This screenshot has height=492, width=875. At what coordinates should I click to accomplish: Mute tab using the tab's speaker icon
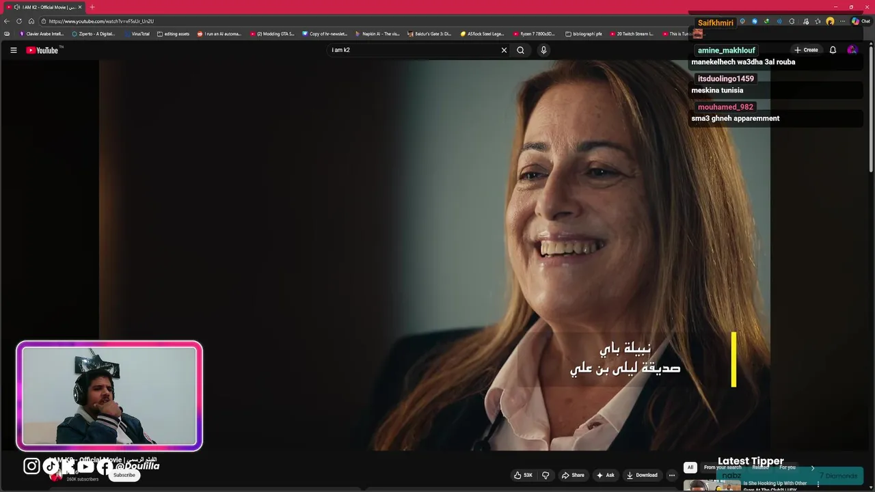pos(16,7)
